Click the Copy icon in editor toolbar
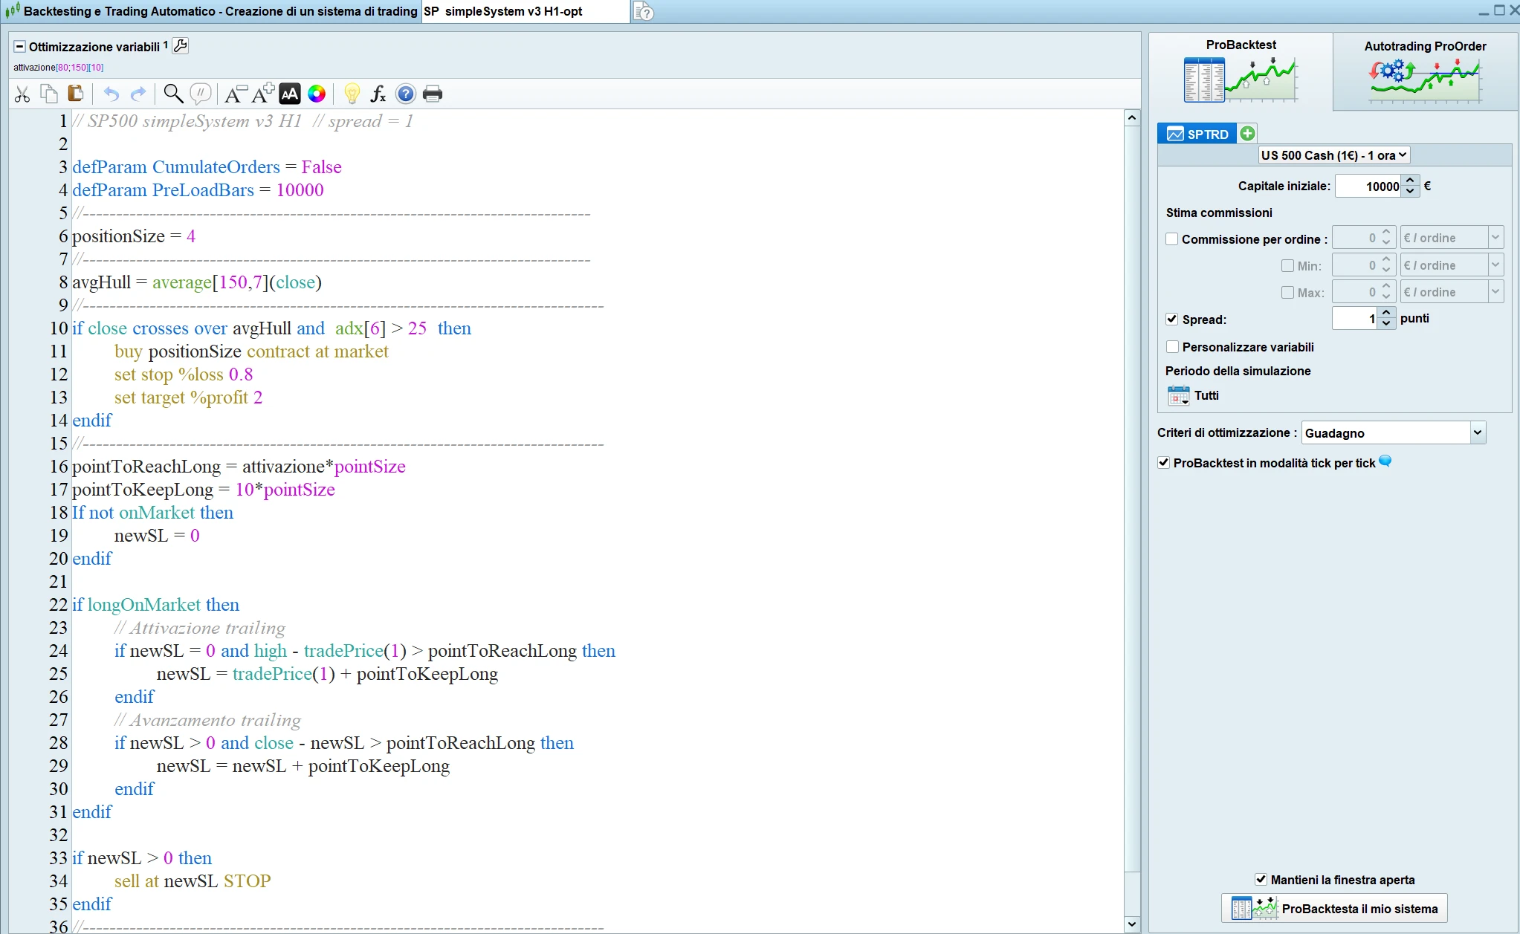This screenshot has width=1520, height=934. pyautogui.click(x=49, y=94)
